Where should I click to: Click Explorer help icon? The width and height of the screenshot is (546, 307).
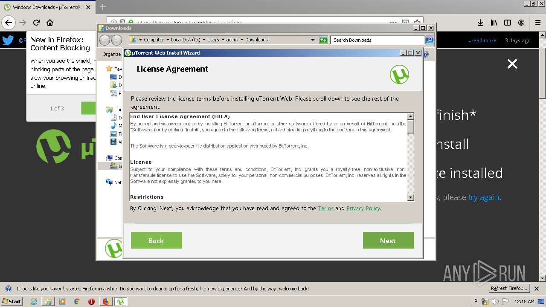click(x=426, y=54)
